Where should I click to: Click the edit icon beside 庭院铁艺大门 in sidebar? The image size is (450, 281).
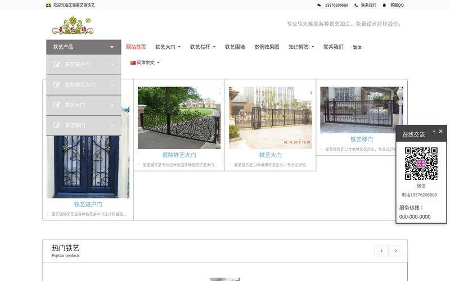click(x=57, y=85)
